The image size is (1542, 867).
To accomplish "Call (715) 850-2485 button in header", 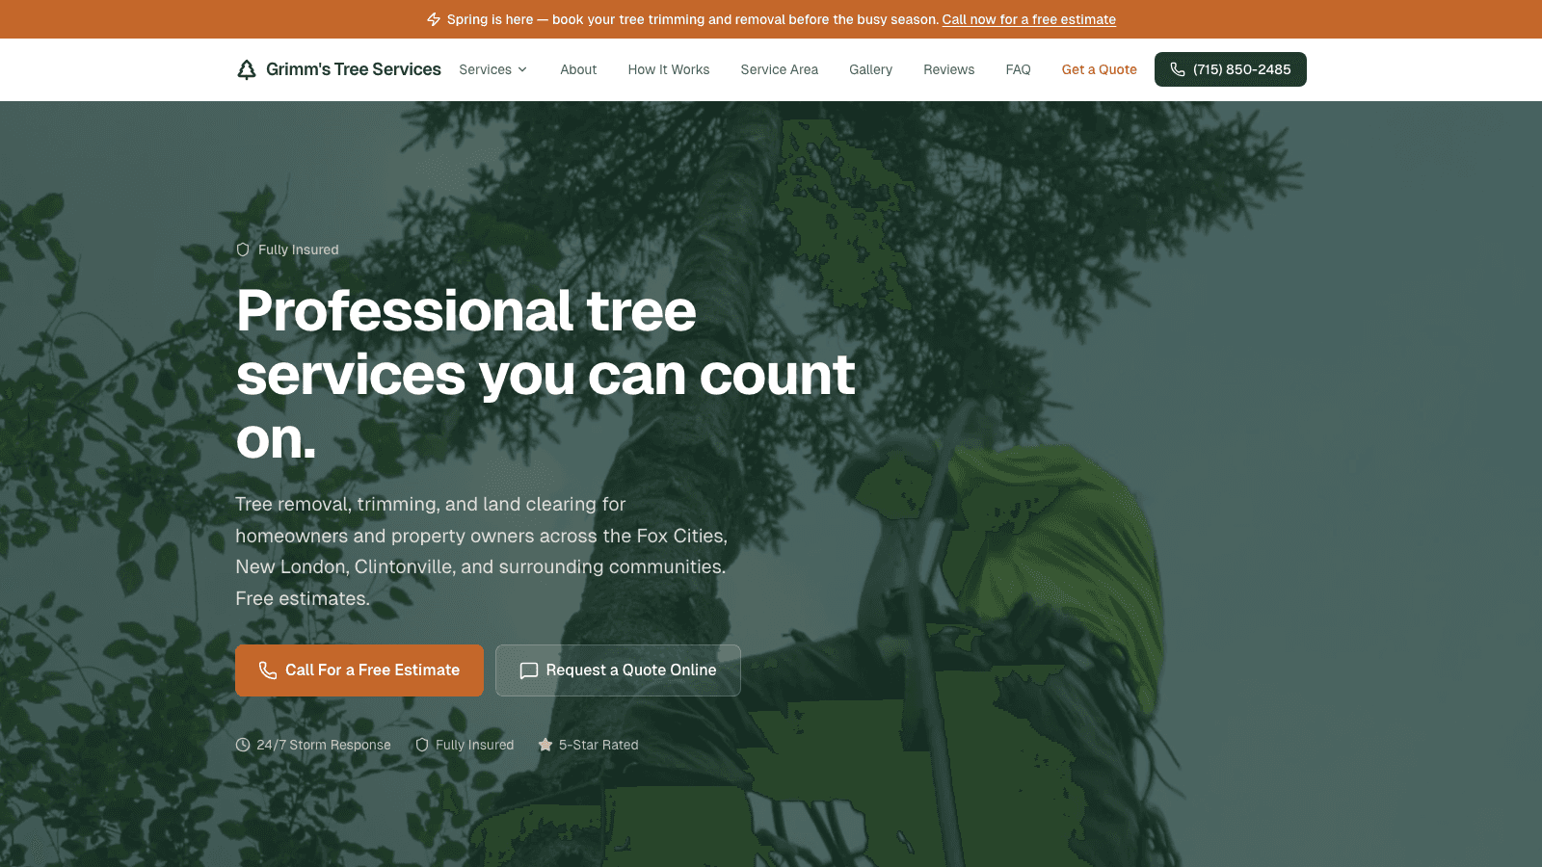I will 1231,69.
